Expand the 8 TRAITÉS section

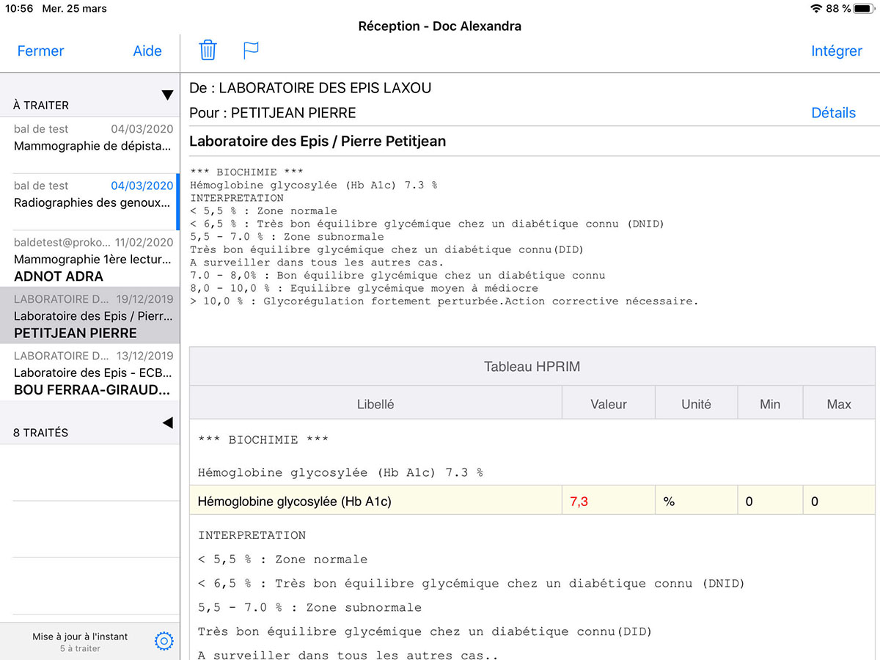point(167,422)
